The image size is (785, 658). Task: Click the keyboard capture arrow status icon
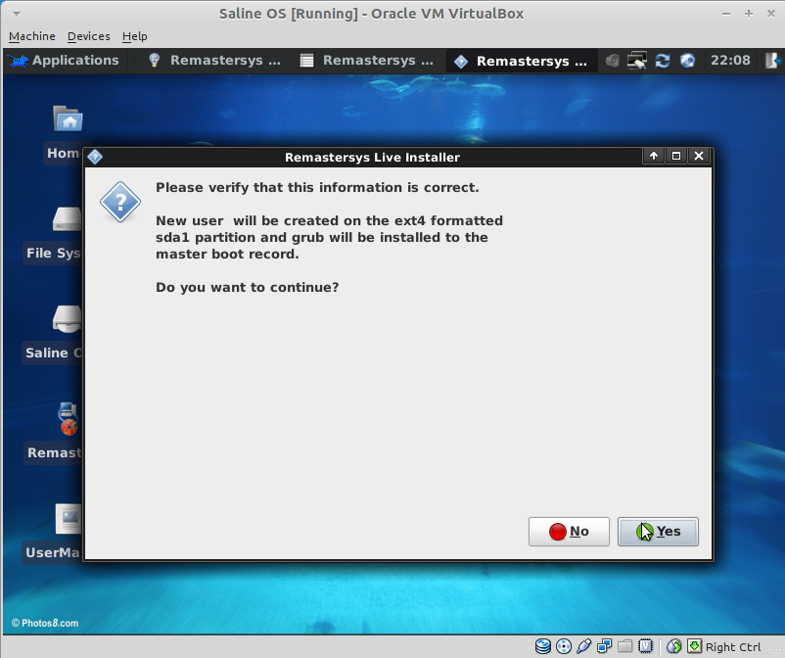tap(694, 646)
